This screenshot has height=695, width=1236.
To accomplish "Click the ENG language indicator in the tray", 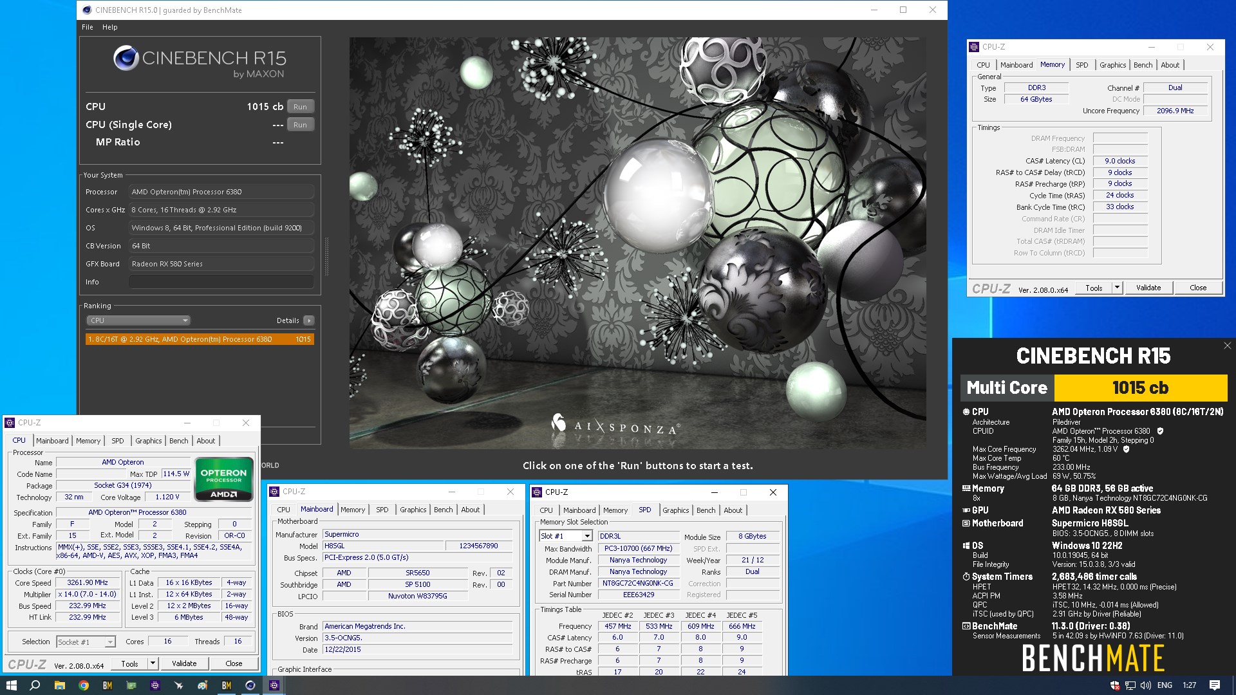I will pyautogui.click(x=1165, y=685).
